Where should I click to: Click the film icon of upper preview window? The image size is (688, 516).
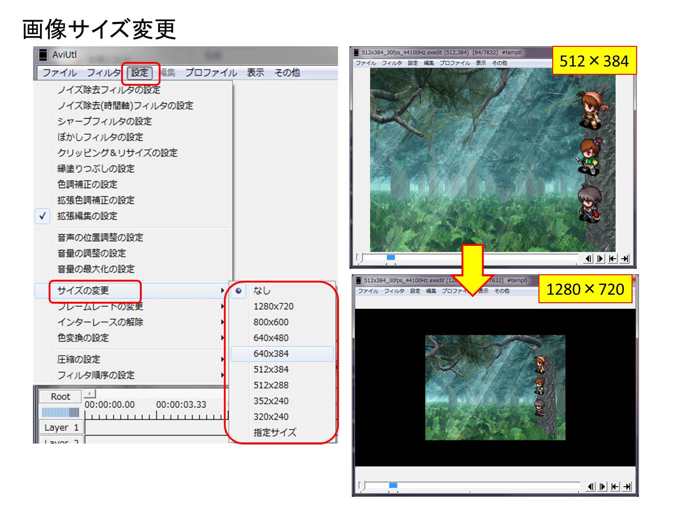pos(356,52)
